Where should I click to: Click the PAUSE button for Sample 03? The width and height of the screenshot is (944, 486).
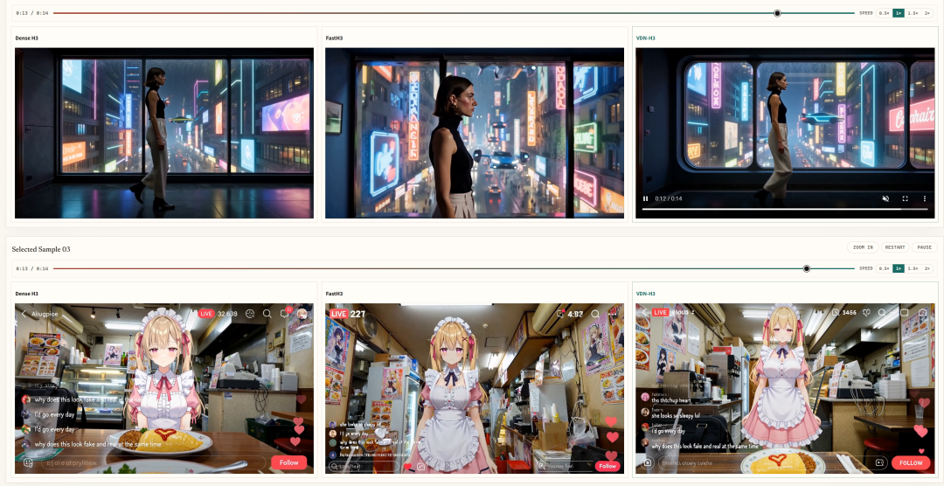click(925, 247)
